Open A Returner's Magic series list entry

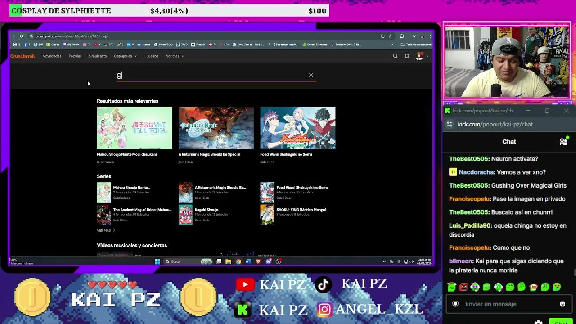[216, 192]
